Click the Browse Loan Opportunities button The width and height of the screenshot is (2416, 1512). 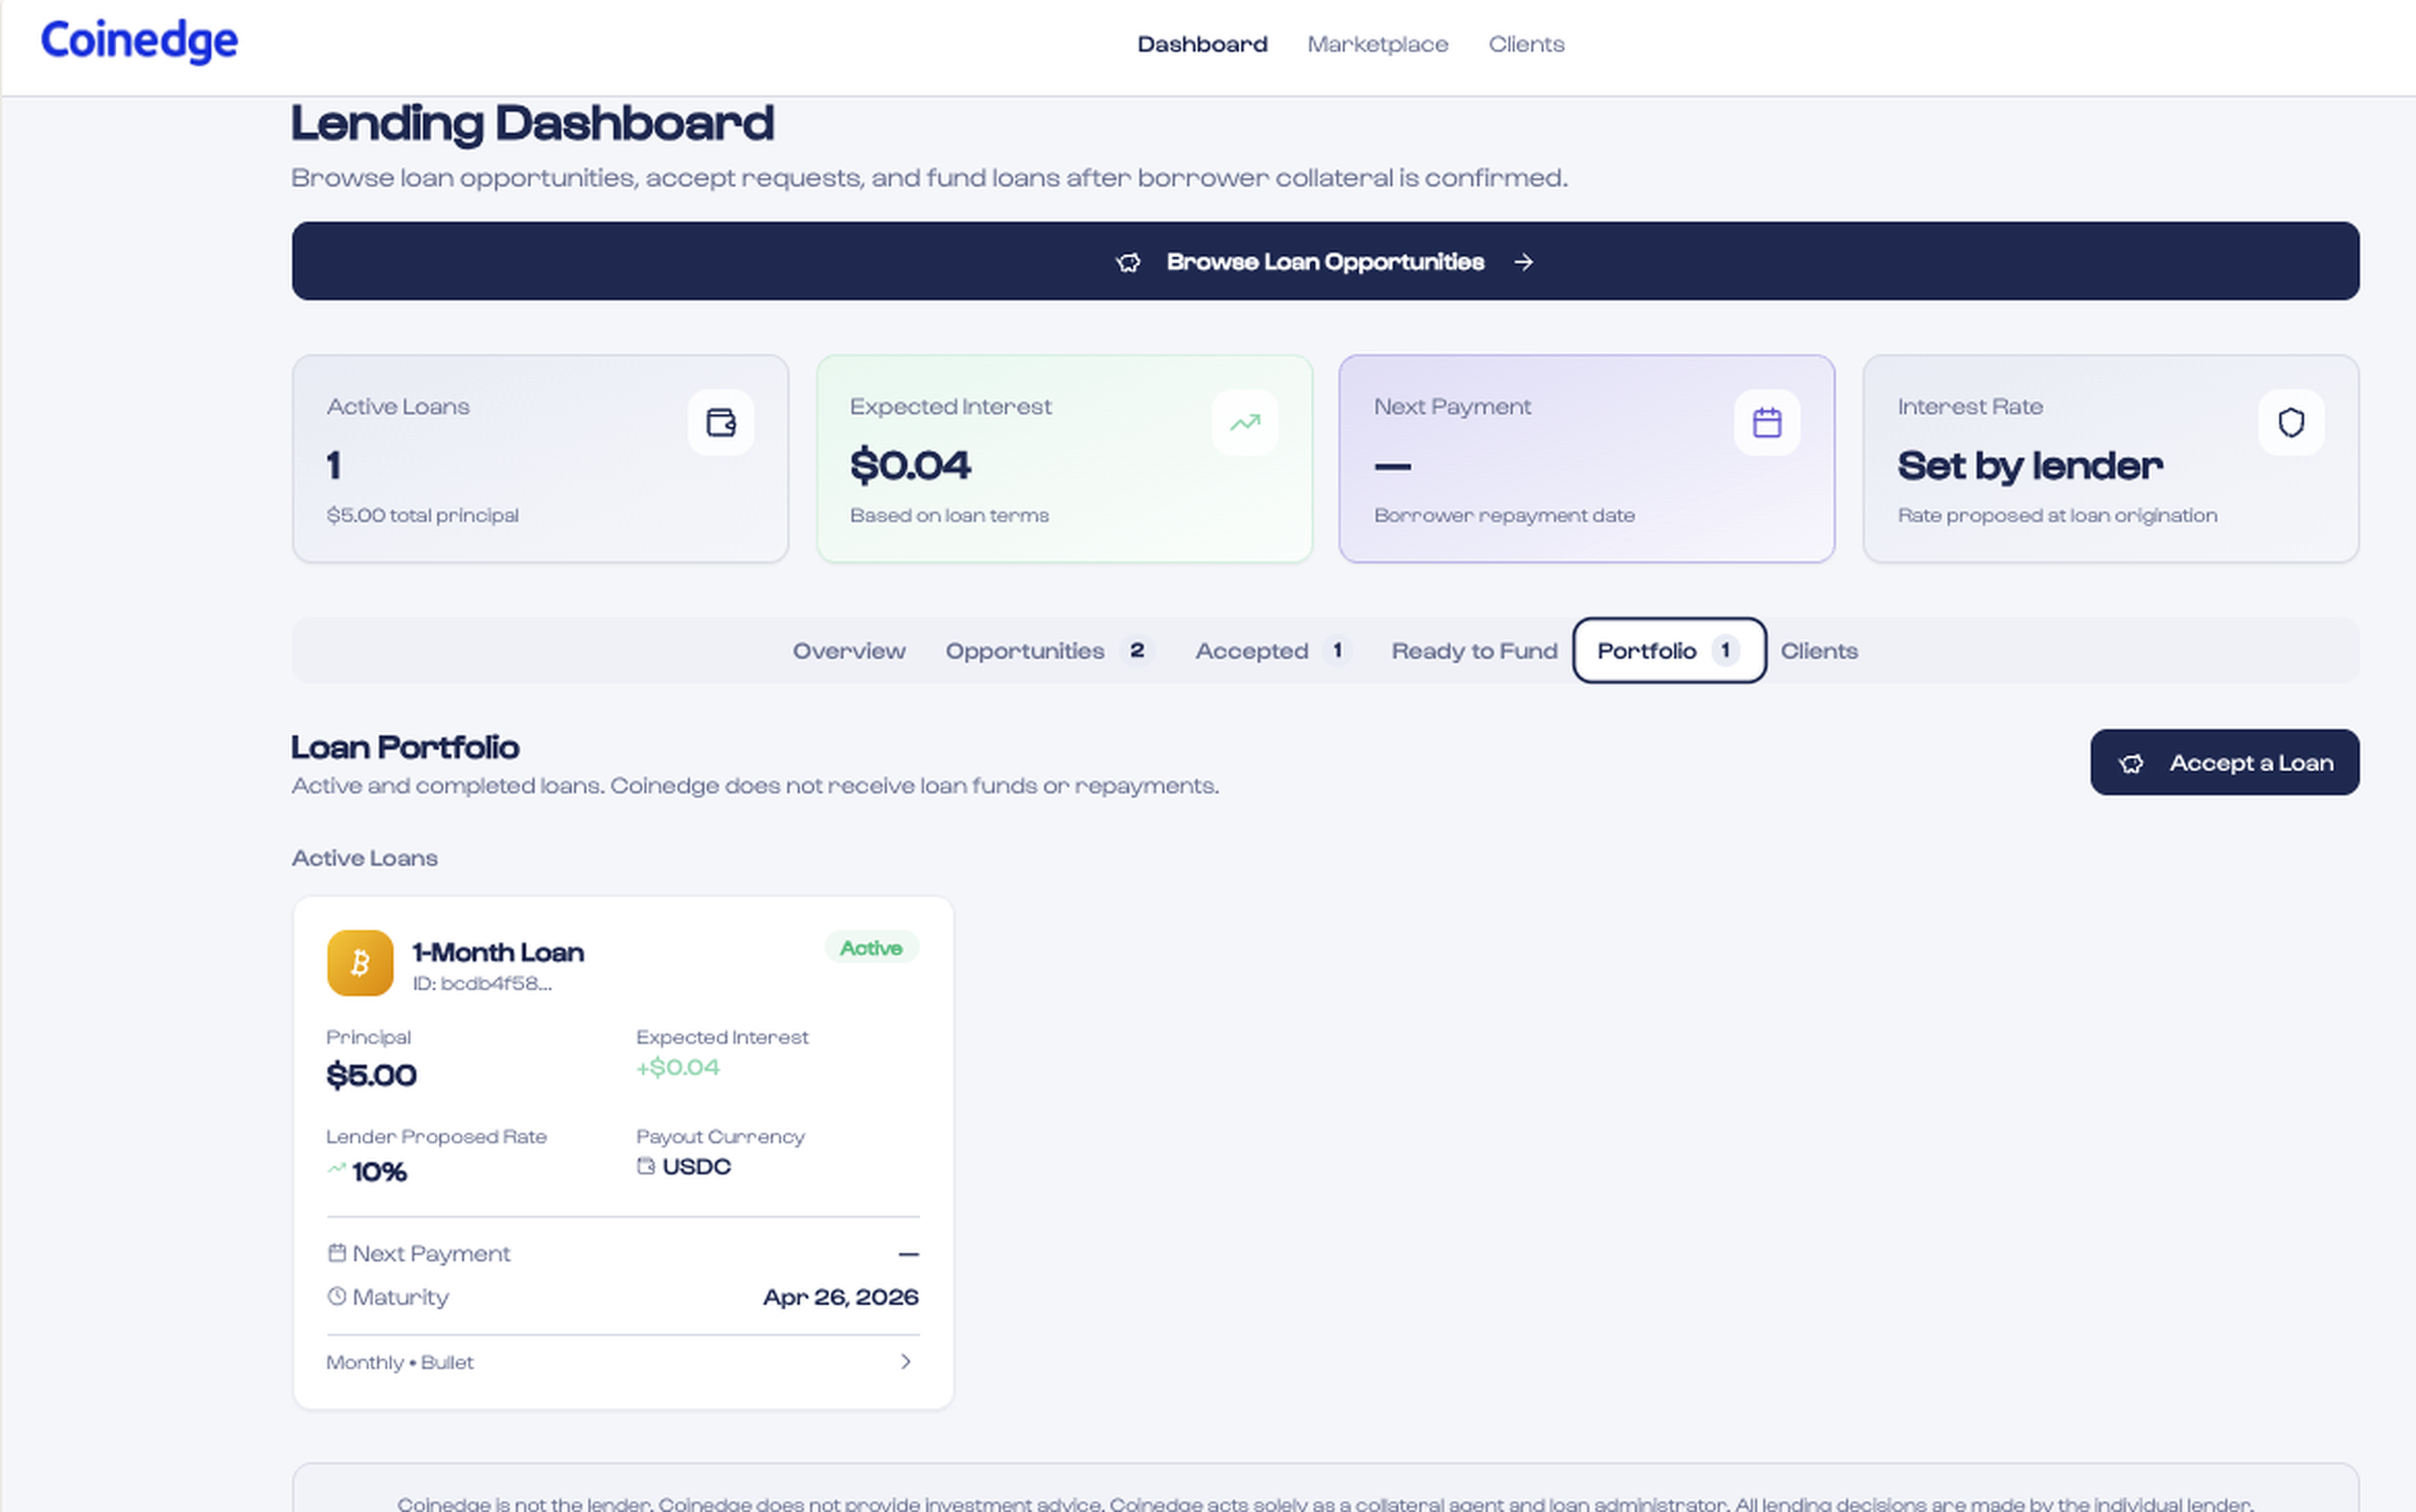click(x=1325, y=261)
